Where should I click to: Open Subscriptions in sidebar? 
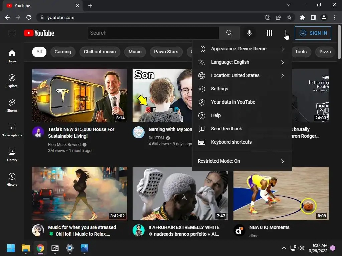12,130
